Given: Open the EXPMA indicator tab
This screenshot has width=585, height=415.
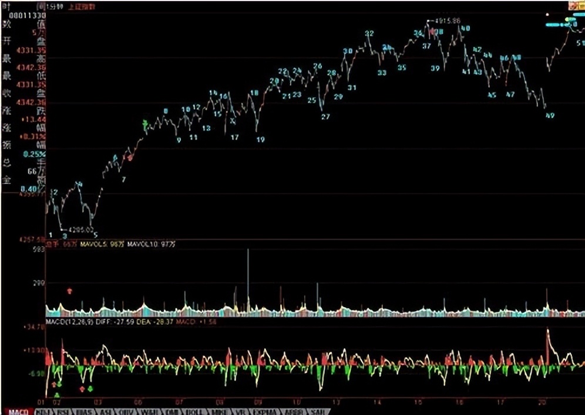Looking at the screenshot, I should 264,412.
